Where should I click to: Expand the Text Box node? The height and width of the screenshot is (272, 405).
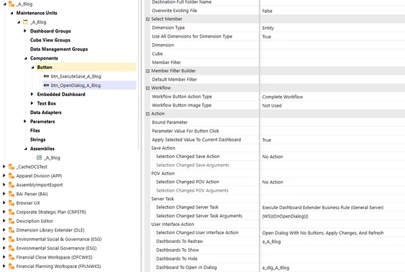(x=32, y=103)
